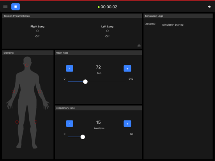This screenshot has width=215, height=161.
Task: Activate neck bleeding point on body
Action: pyautogui.click(x=27, y=65)
